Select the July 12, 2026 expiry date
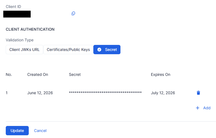This screenshot has height=138, width=216. 163,93
